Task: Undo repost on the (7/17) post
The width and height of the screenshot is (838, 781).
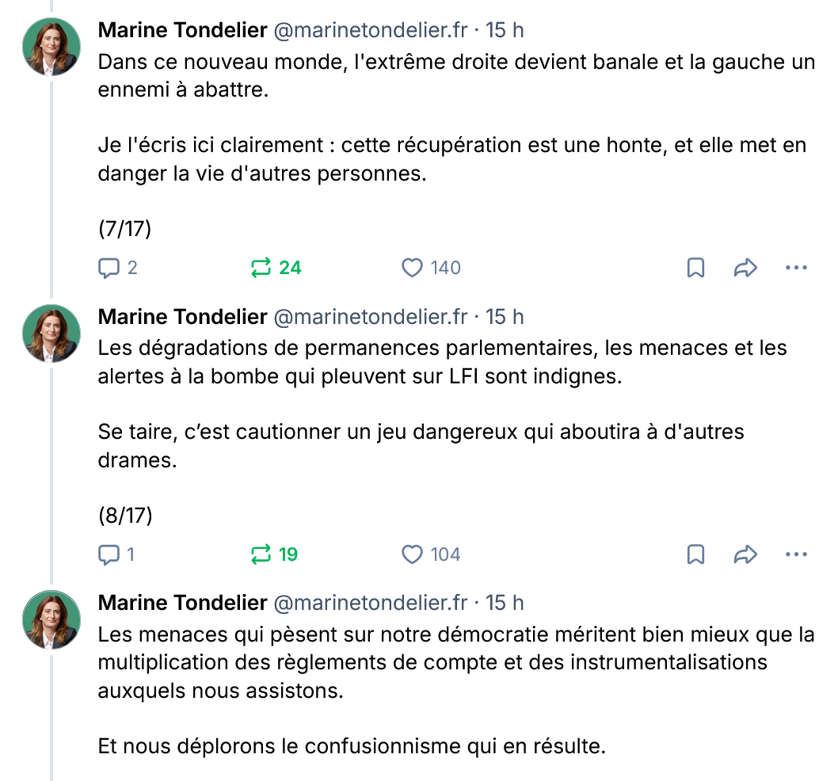Action: click(261, 268)
